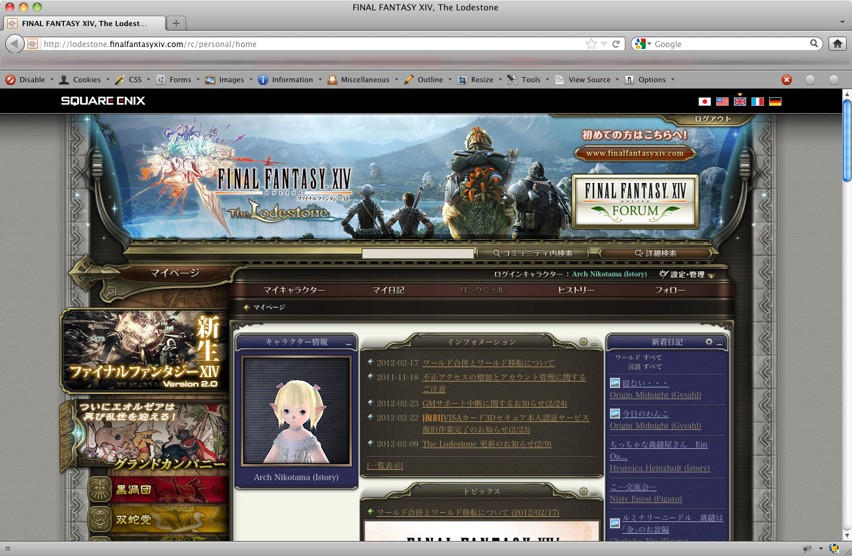
Task: Select the French flag language icon
Action: click(757, 101)
